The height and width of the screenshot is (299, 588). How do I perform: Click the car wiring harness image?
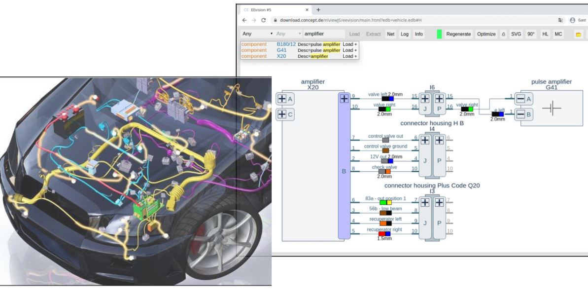136,181
